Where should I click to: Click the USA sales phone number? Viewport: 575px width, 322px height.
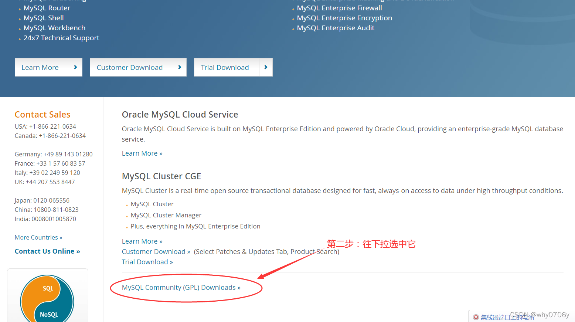click(x=52, y=126)
